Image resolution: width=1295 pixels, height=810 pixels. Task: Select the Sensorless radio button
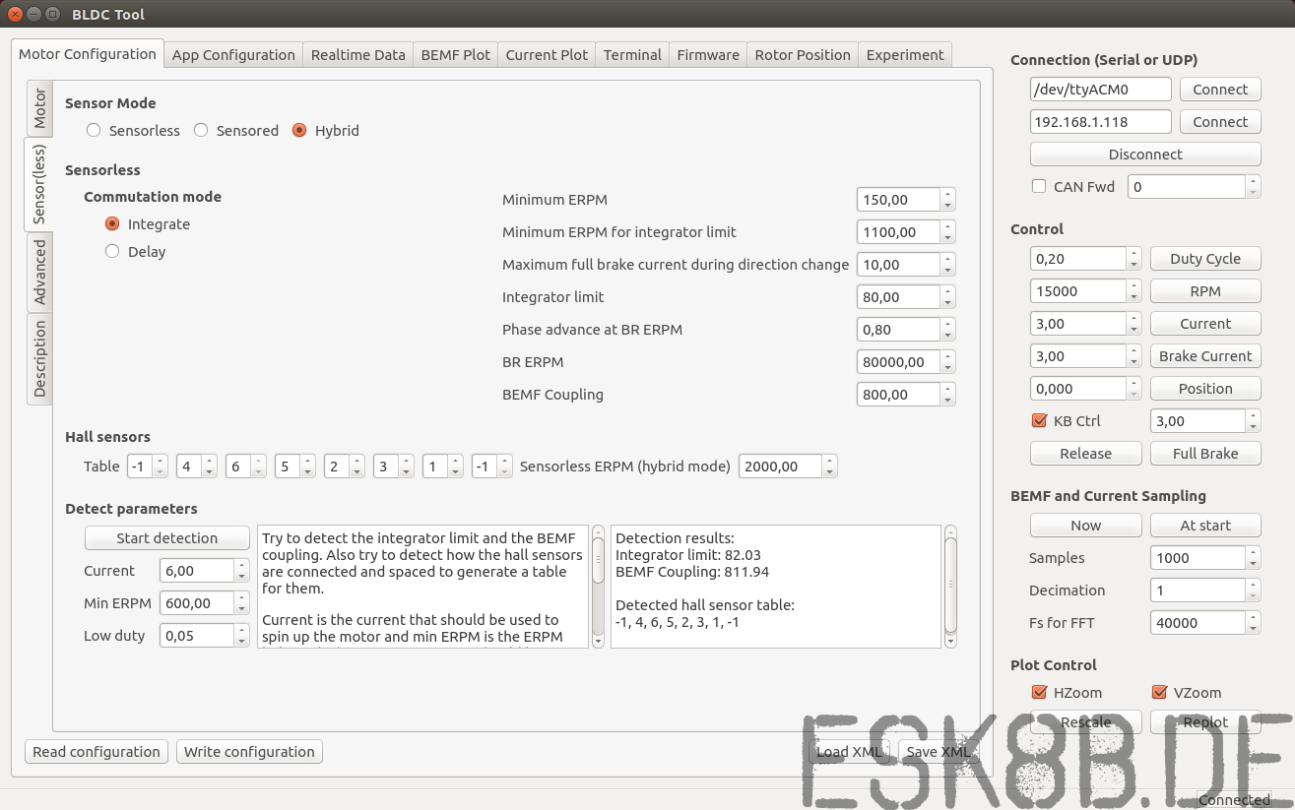[94, 130]
